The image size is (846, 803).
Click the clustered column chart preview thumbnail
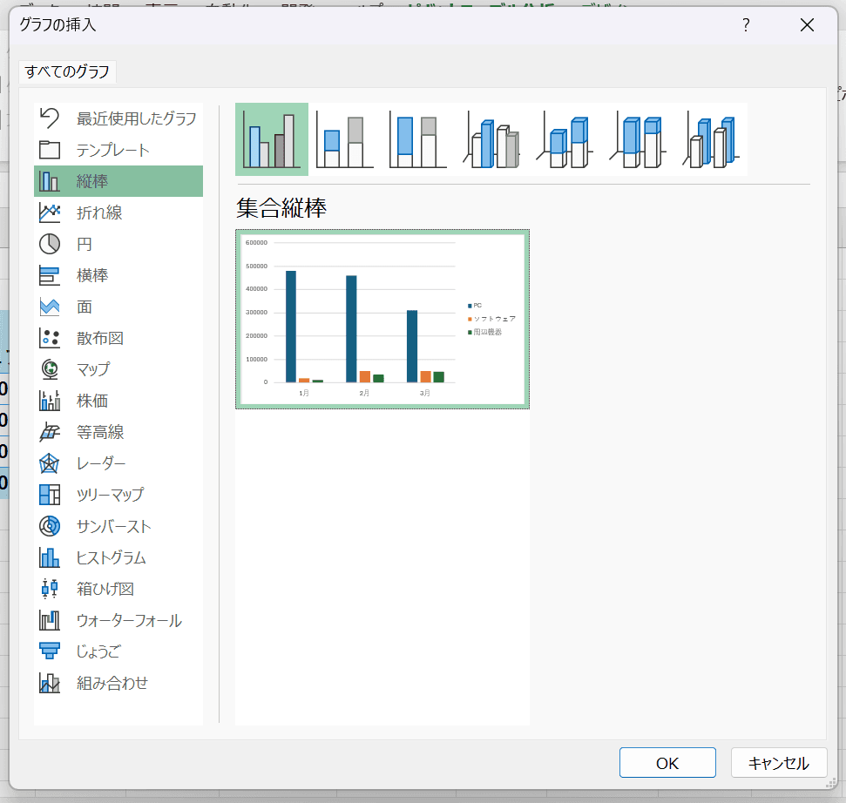[x=382, y=319]
